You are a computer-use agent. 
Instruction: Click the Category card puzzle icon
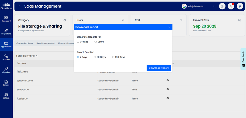[65, 20]
